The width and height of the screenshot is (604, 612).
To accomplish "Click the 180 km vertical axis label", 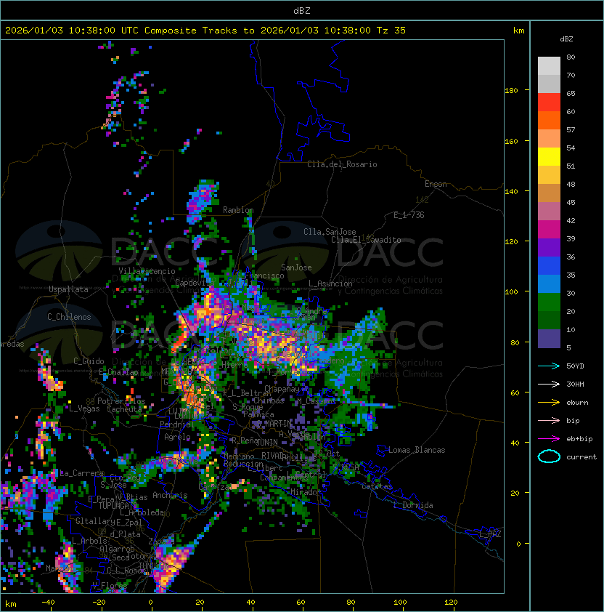I will click(x=511, y=91).
